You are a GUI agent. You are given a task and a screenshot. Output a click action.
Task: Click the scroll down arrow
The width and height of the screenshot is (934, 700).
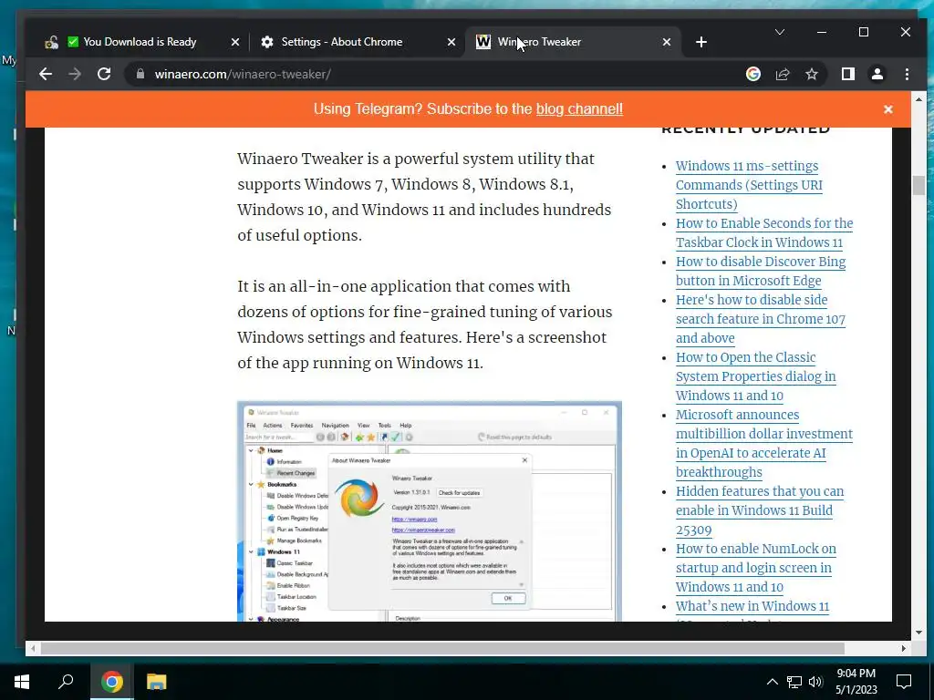918,633
